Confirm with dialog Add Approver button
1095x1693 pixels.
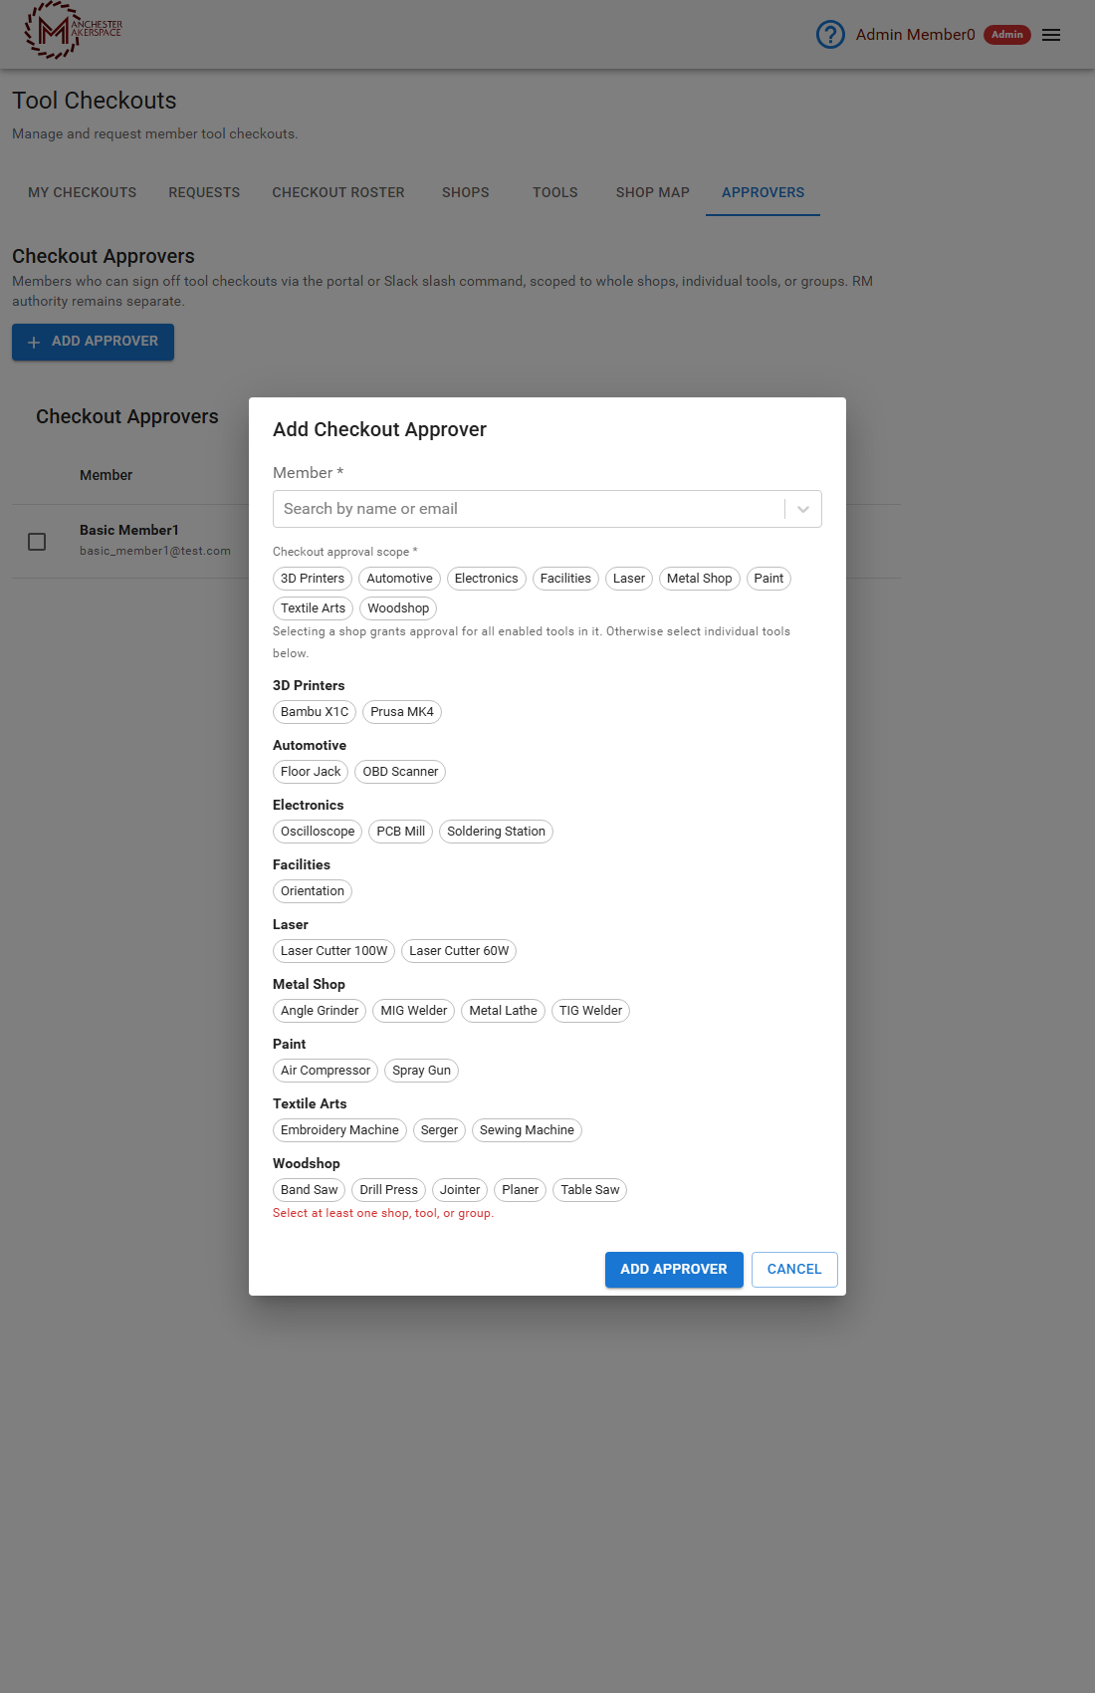tap(674, 1270)
